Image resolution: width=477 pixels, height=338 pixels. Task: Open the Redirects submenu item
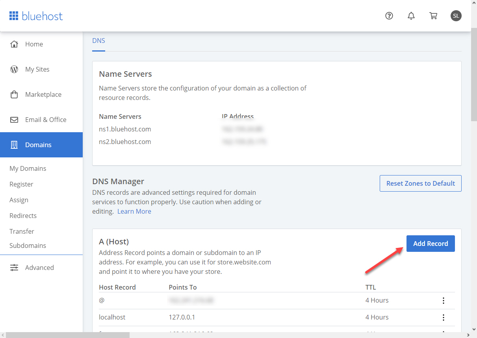(x=23, y=216)
